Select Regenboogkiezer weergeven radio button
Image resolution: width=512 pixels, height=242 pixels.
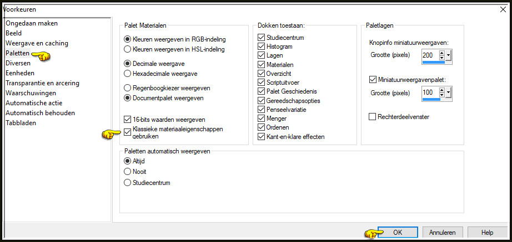point(127,88)
